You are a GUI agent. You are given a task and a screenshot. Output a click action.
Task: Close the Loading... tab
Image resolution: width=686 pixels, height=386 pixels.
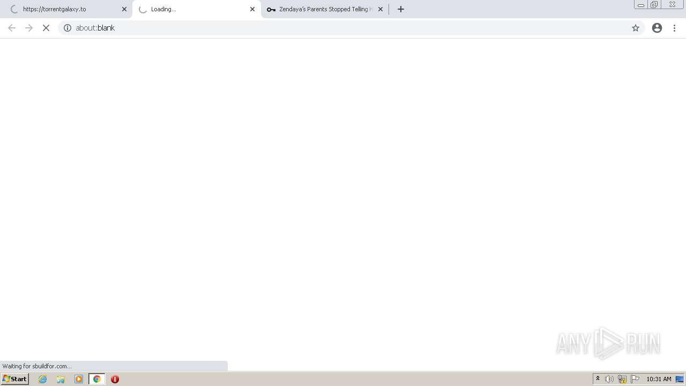pyautogui.click(x=252, y=9)
